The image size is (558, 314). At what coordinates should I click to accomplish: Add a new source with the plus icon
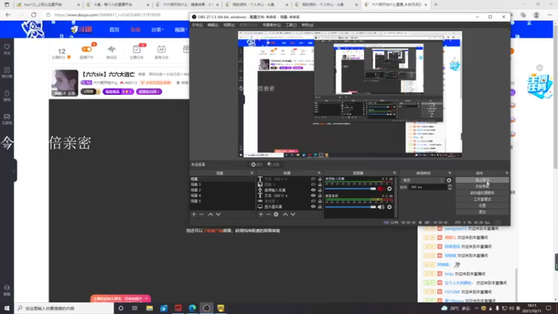(x=261, y=214)
